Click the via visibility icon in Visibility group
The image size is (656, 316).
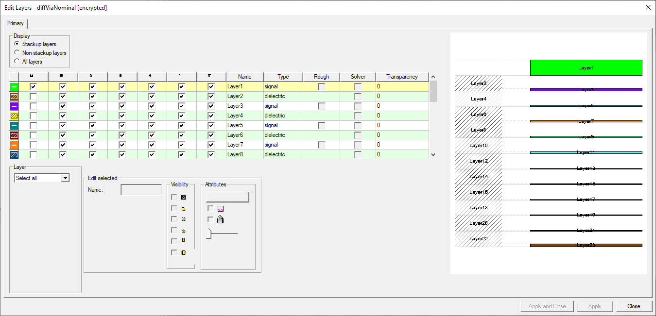(184, 230)
